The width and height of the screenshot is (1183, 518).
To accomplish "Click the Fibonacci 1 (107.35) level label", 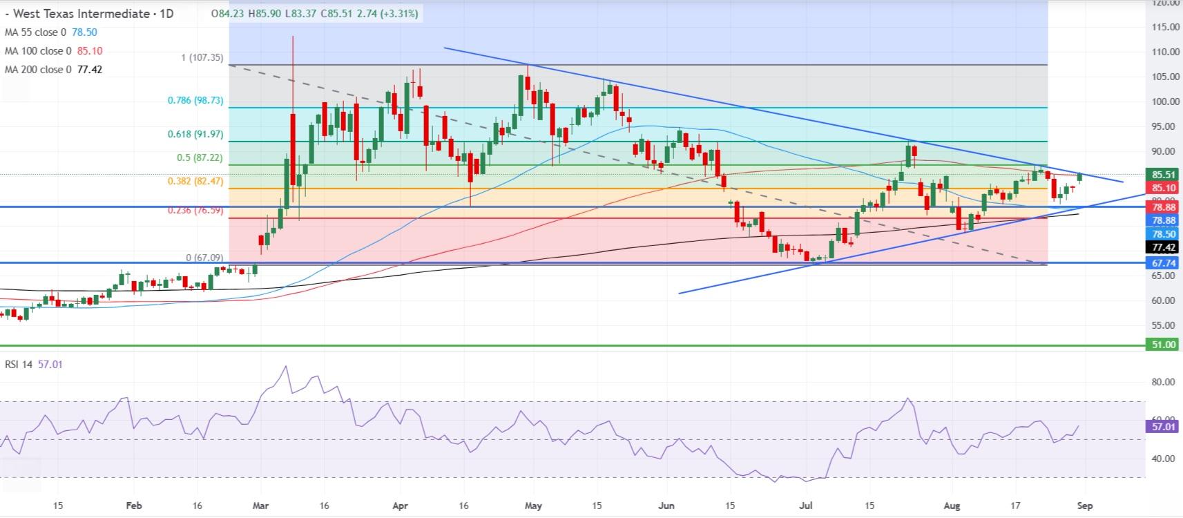I will pyautogui.click(x=202, y=58).
